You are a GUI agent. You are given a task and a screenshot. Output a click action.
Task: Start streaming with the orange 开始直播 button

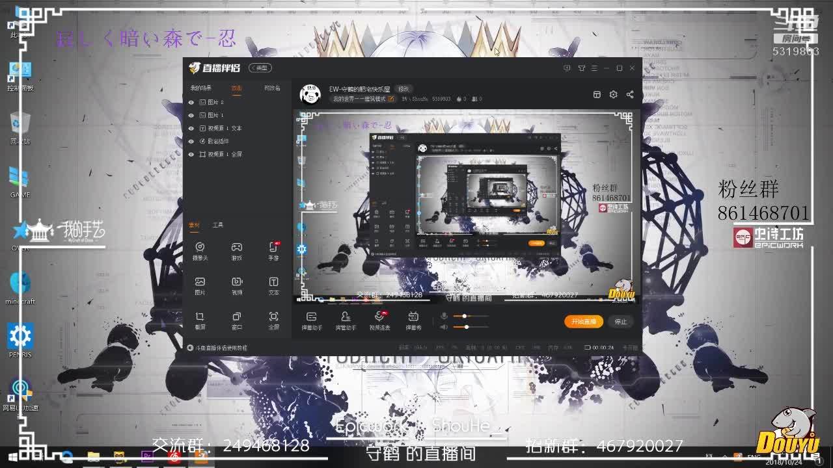coord(584,321)
